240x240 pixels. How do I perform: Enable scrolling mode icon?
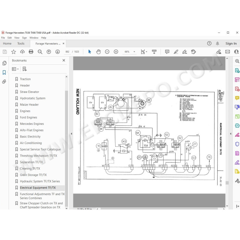(154, 52)
